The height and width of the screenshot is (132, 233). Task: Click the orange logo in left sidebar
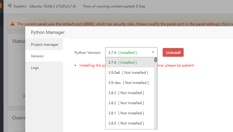coord(1,6)
